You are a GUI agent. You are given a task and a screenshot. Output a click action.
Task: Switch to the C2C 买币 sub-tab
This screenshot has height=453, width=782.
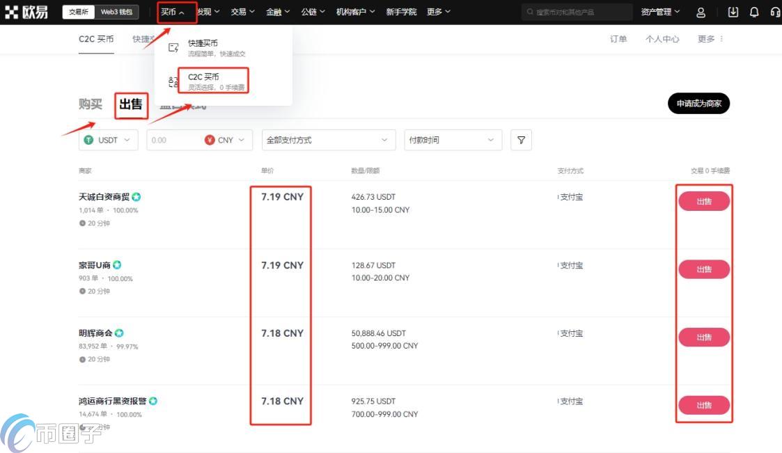coord(96,39)
